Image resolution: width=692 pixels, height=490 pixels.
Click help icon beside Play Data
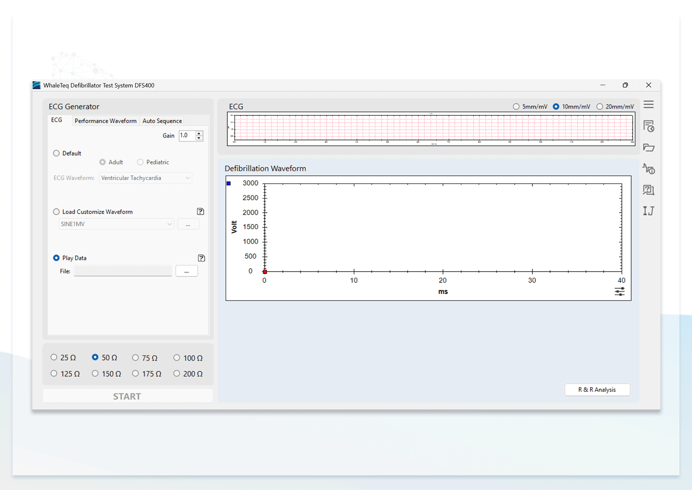(201, 258)
